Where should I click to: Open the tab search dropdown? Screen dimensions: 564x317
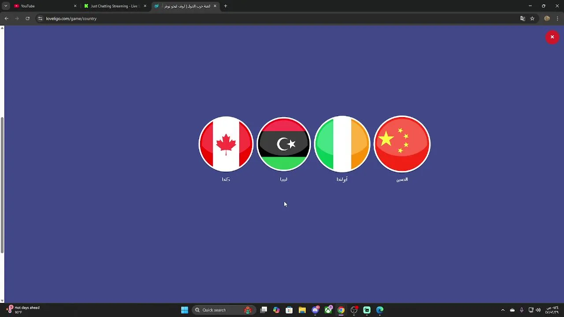click(x=6, y=6)
